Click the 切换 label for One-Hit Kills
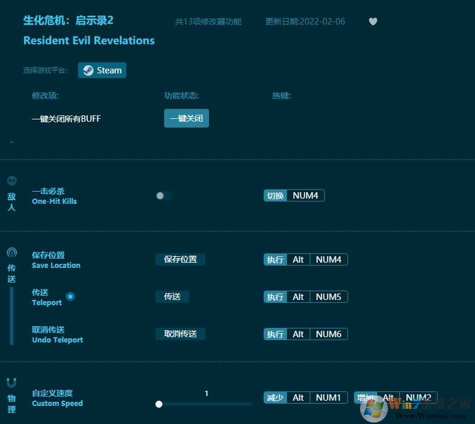The image size is (475, 424). (275, 196)
